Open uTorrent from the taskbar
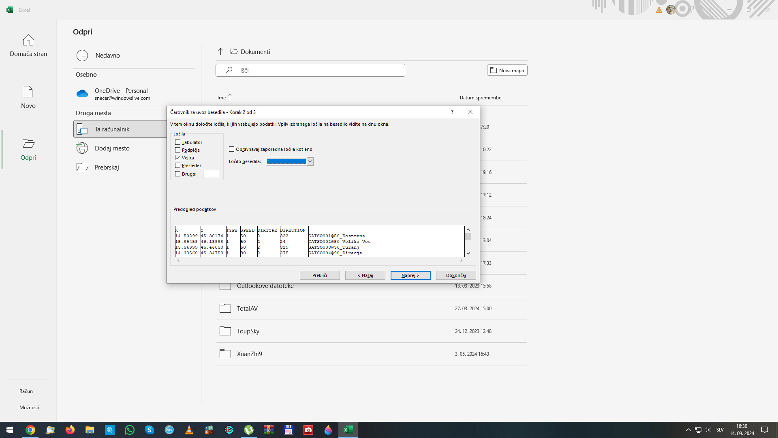The height and width of the screenshot is (438, 778). pyautogui.click(x=249, y=430)
